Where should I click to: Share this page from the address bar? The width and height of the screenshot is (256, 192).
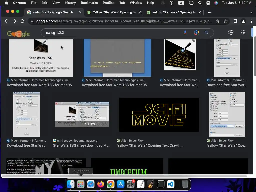click(x=217, y=21)
